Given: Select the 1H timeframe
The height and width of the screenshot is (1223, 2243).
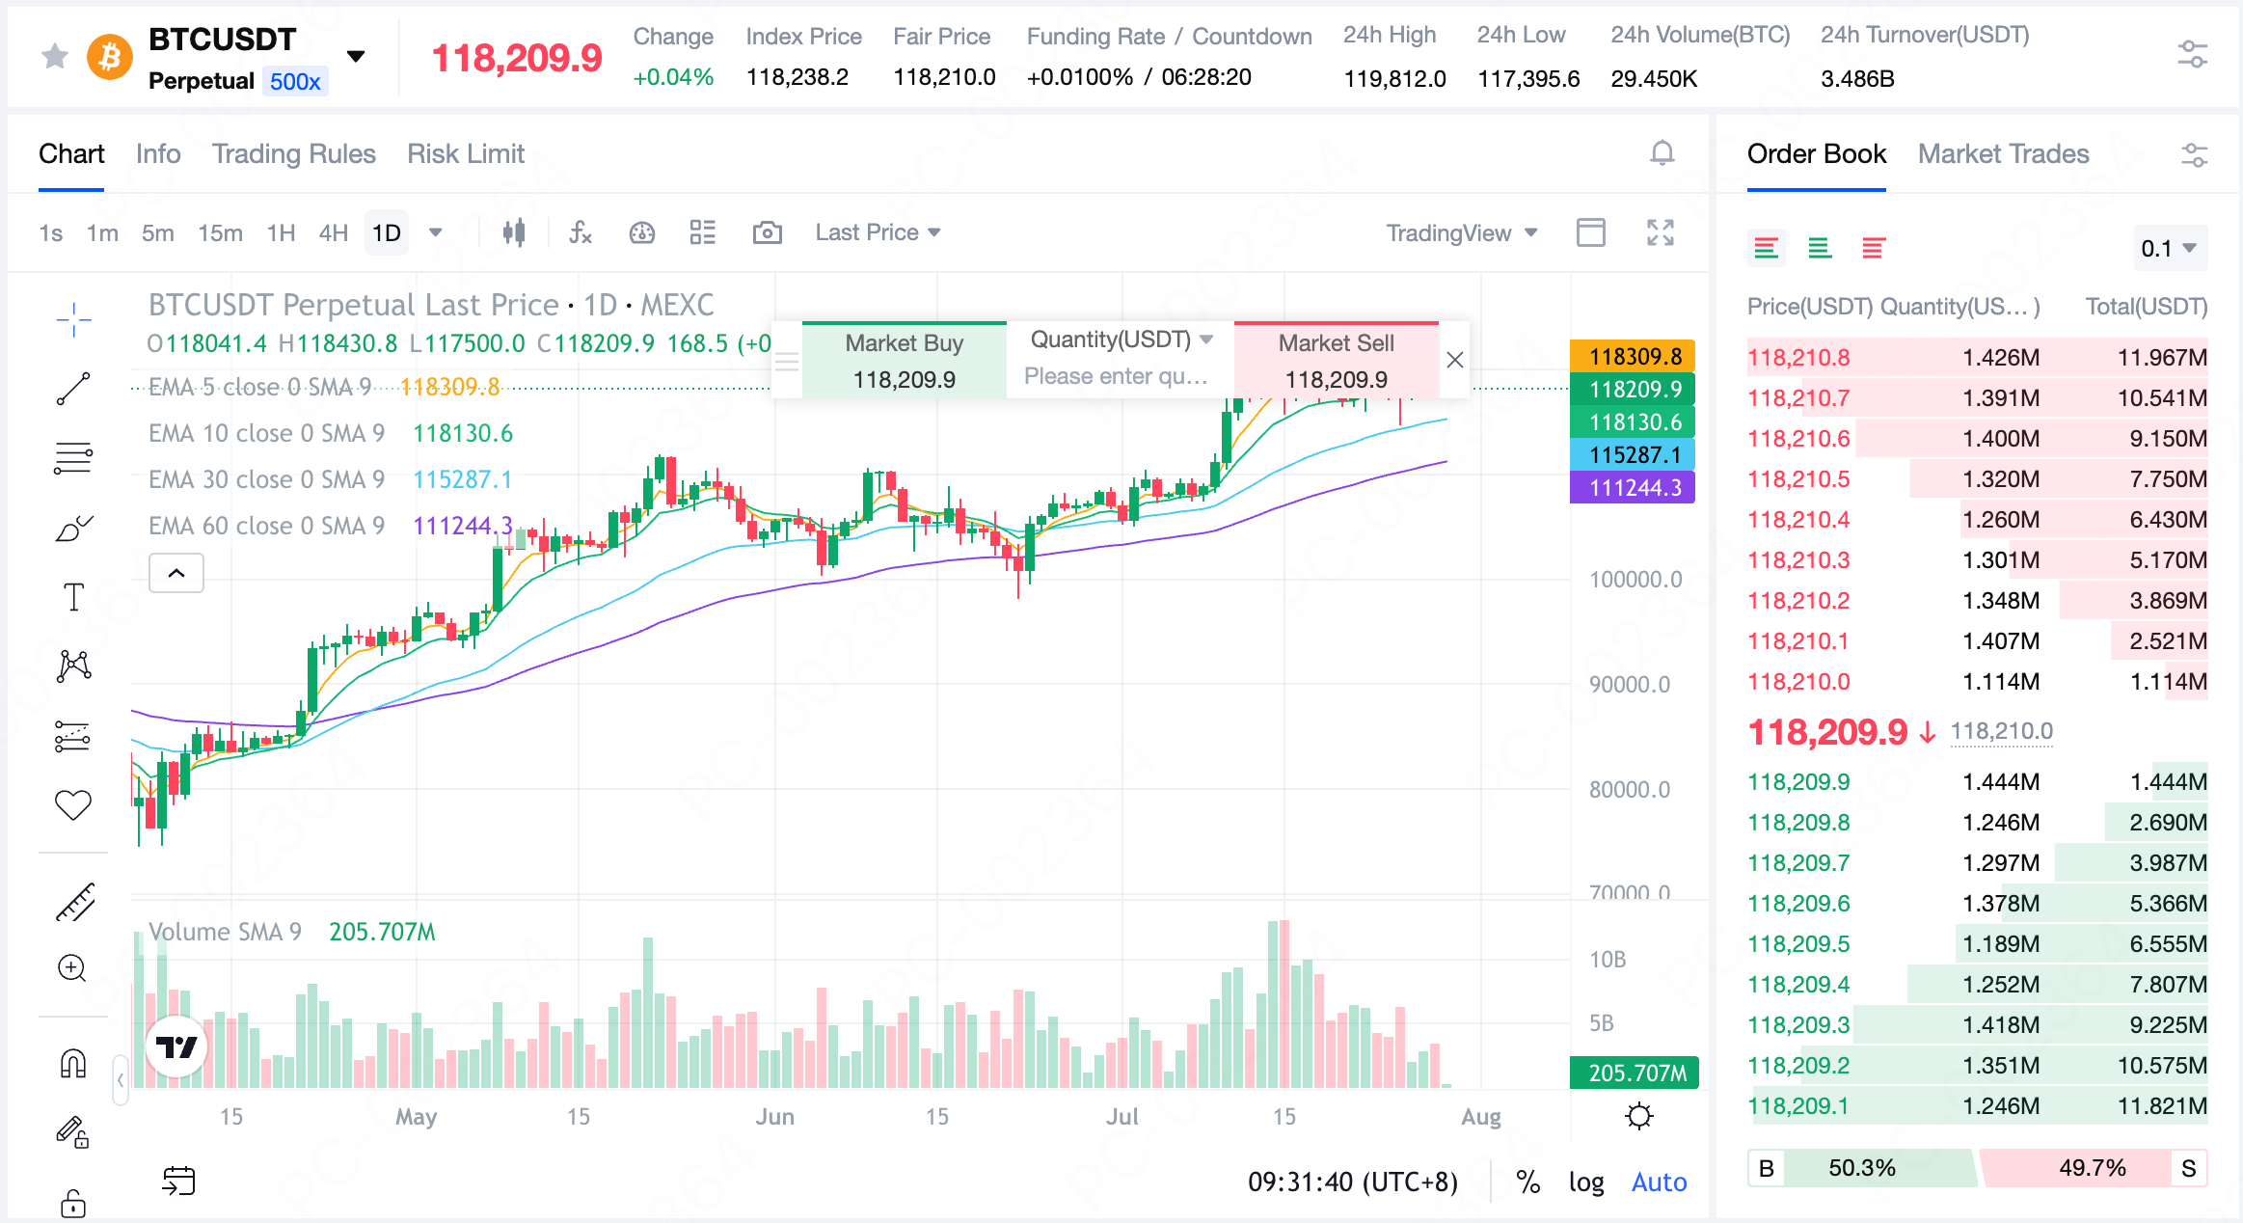Looking at the screenshot, I should tap(281, 232).
